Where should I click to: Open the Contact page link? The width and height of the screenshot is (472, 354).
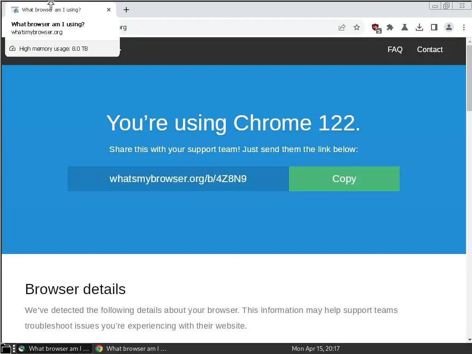pos(430,49)
